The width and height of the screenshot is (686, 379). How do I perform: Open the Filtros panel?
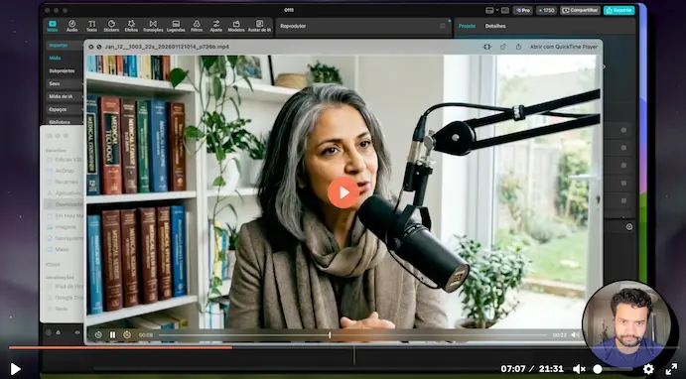pyautogui.click(x=197, y=26)
